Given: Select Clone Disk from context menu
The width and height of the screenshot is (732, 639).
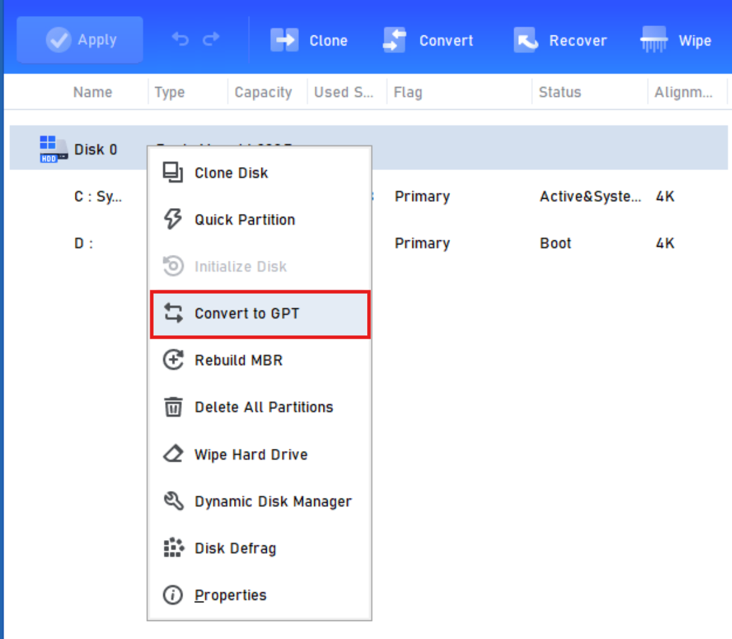Looking at the screenshot, I should [231, 173].
